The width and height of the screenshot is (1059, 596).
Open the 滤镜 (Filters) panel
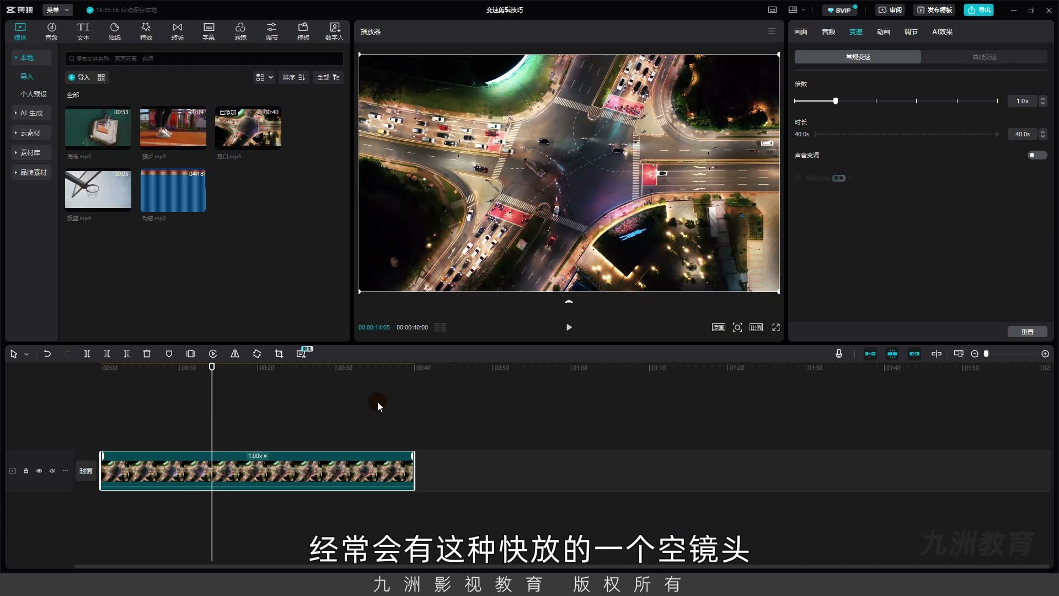coord(240,31)
